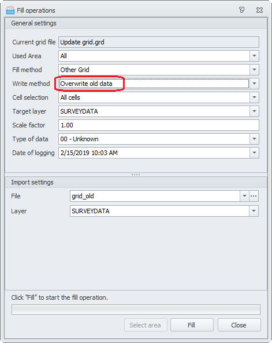272x343 pixels.
Task: Expand the Used Area dropdown
Action: click(254, 56)
